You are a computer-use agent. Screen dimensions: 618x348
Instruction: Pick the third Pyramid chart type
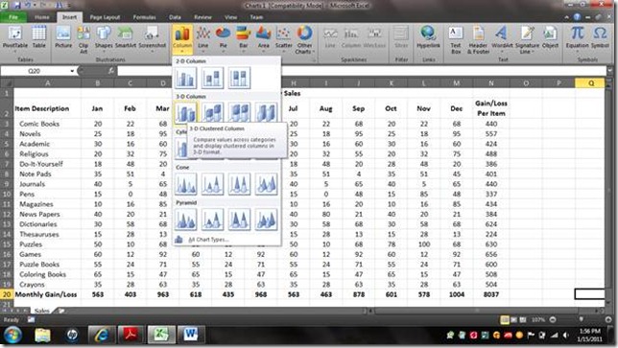239,220
